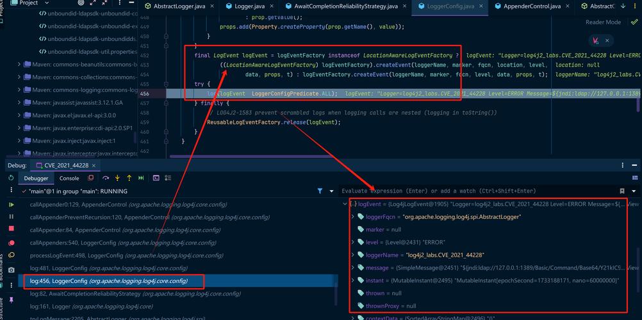Open Debug panel options kebab menu
Viewport: 642px width, 320px height.
[623, 165]
